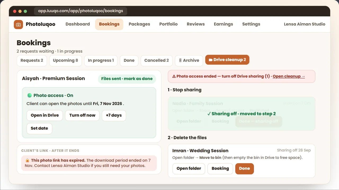
Task: Click the 'Imran · Wedding Session' title
Action: (200, 151)
